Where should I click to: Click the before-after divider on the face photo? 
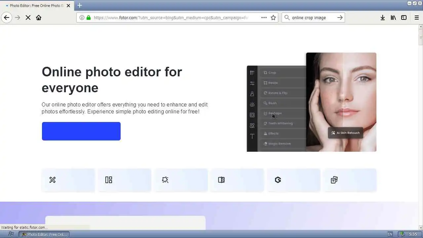point(343,102)
